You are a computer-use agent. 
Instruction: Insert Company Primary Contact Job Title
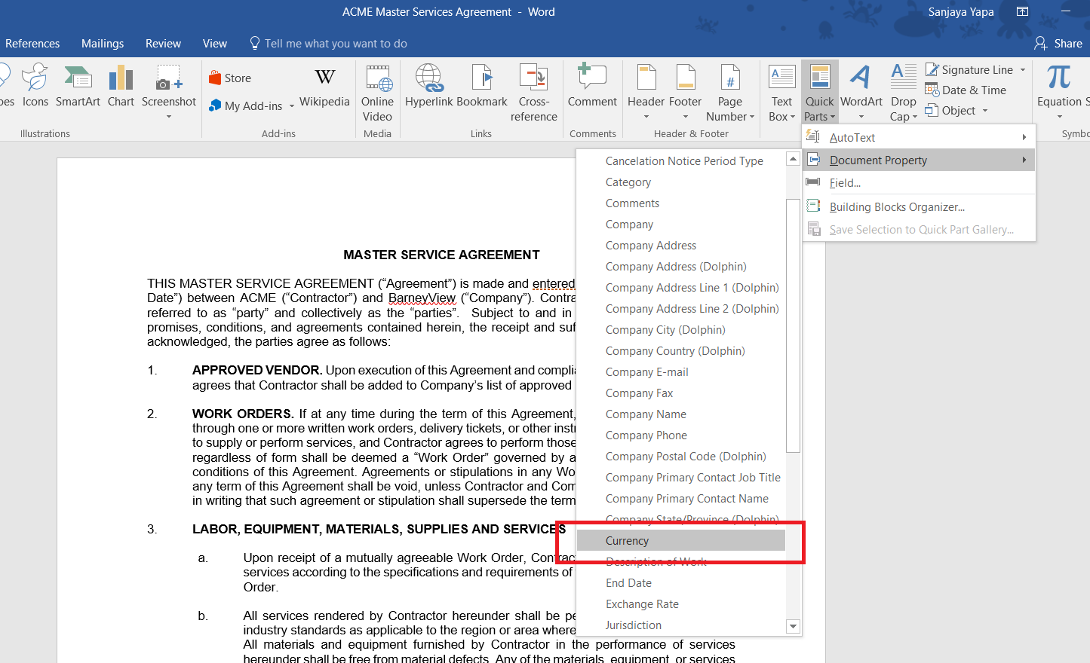point(681,478)
